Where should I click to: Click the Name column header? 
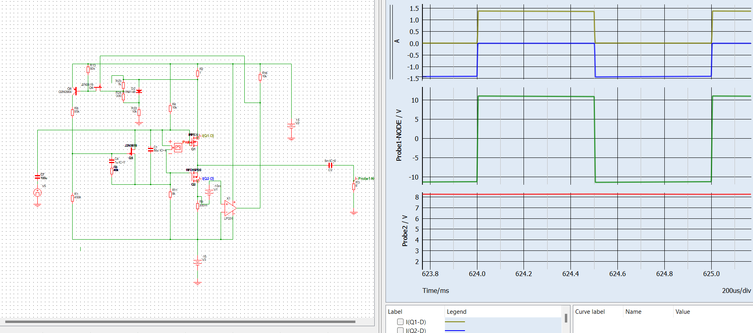coord(633,312)
